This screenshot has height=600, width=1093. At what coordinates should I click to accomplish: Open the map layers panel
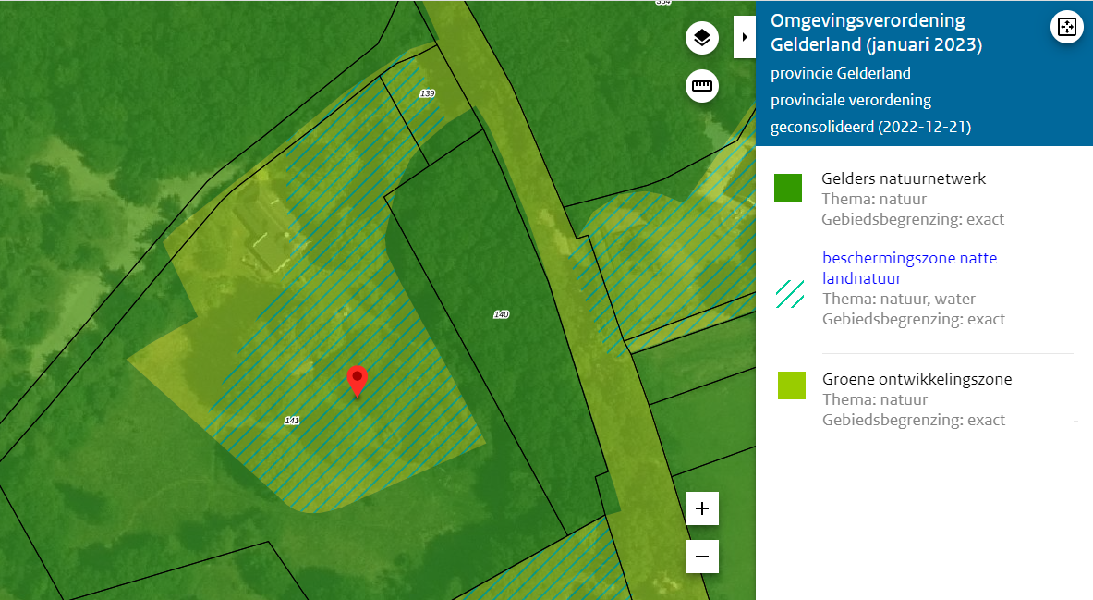701,38
